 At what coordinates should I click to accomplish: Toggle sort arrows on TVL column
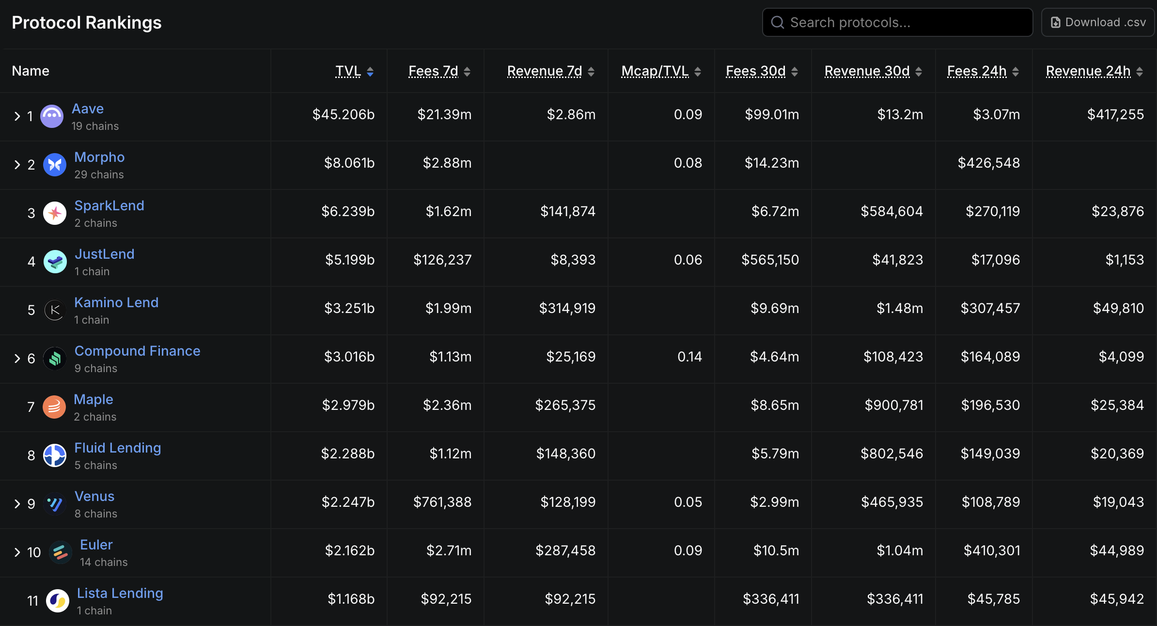point(370,72)
